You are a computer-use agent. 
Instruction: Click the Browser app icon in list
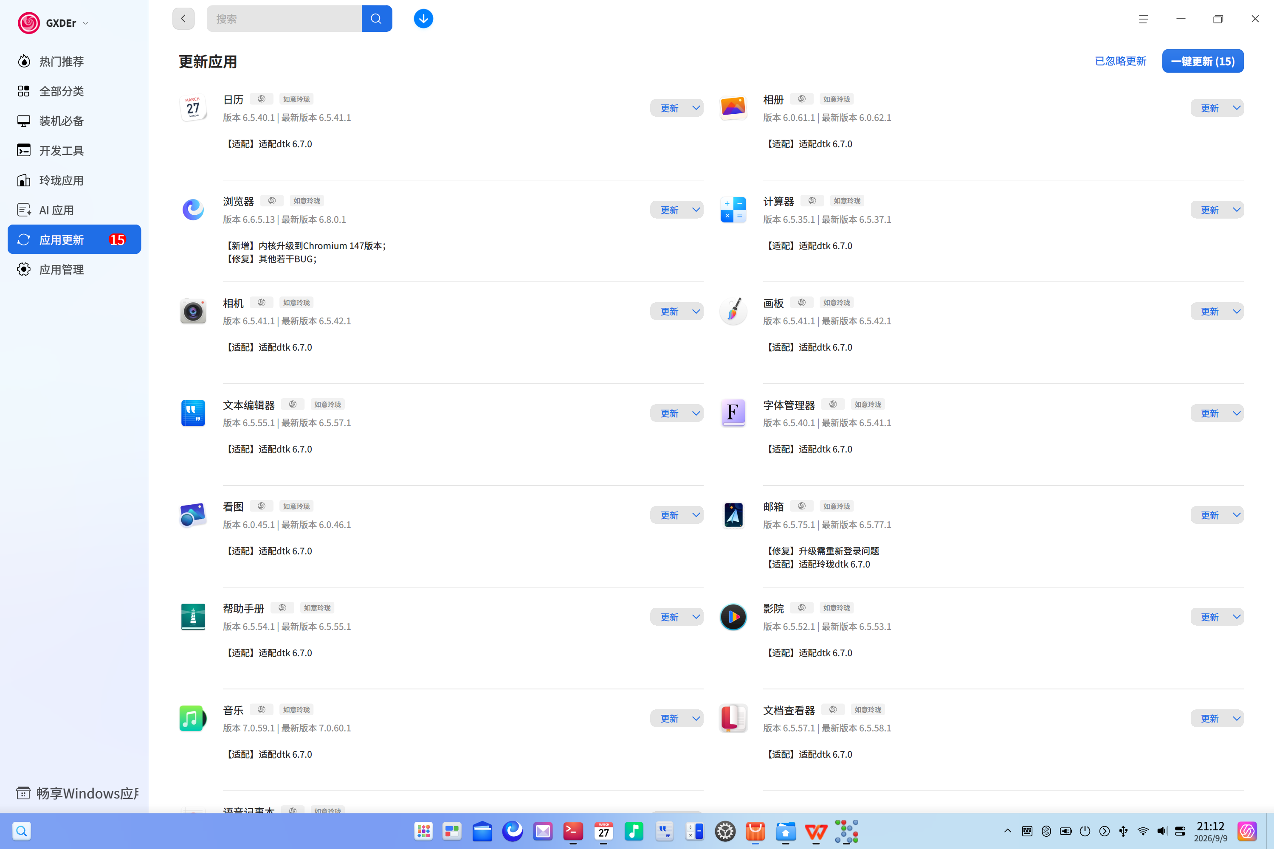193,210
